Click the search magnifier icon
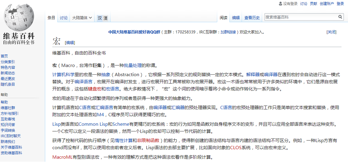The image size is (348, 162). [340, 17]
